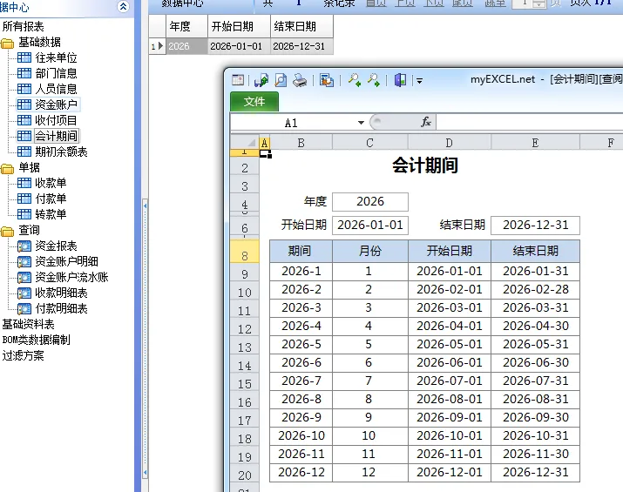Select 收付项目 tree item
This screenshot has height=492, width=623.
(56, 120)
